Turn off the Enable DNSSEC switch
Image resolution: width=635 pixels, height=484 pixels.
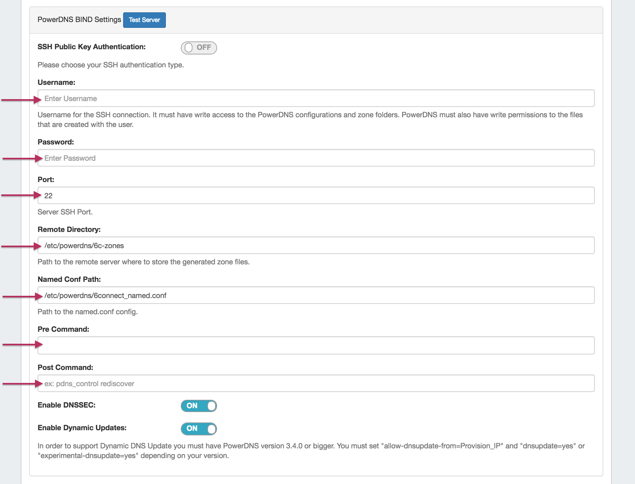coord(199,406)
